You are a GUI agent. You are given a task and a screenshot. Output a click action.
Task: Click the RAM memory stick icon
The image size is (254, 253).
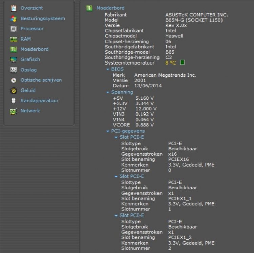pyautogui.click(x=14, y=39)
